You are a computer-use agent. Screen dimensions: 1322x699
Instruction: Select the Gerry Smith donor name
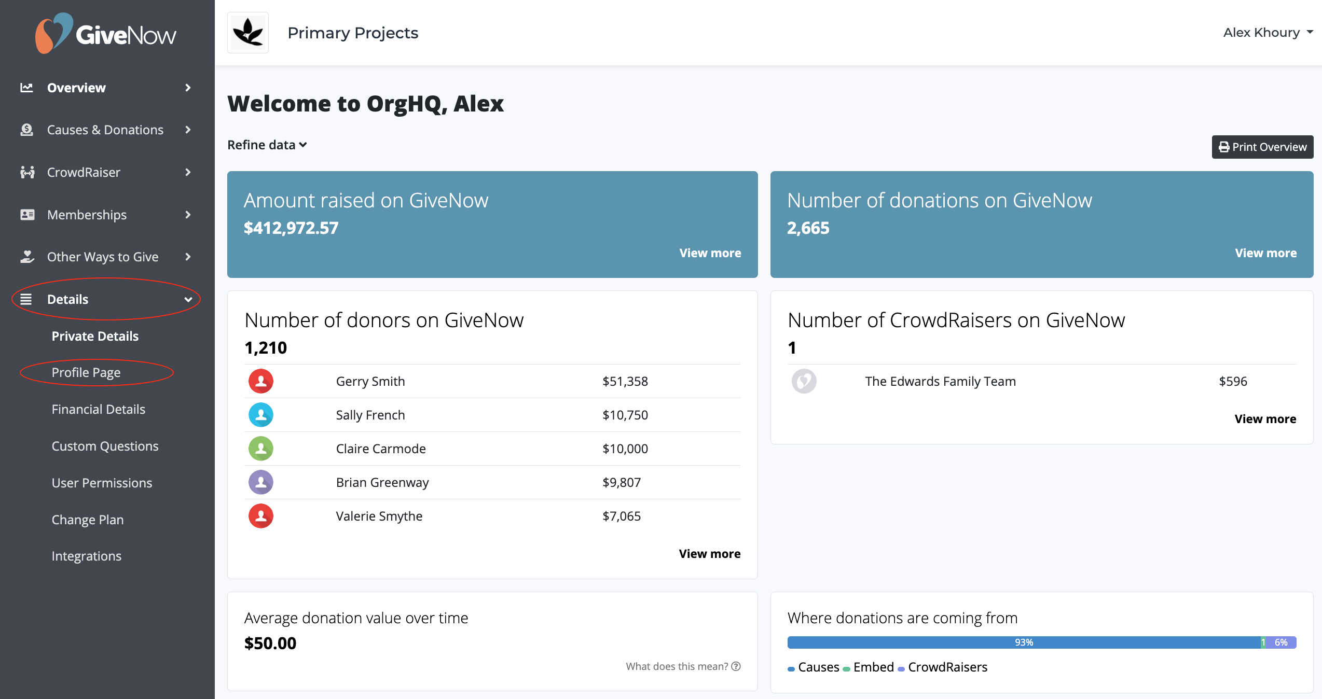click(370, 381)
